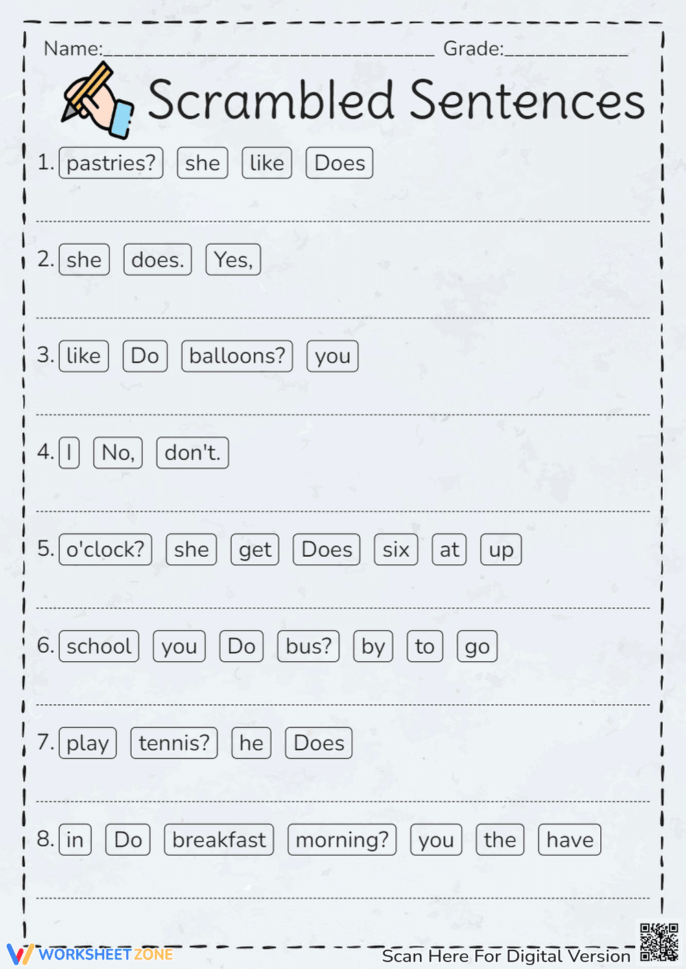Click the hand holding pencil icon
The height and width of the screenshot is (969, 686).
98,101
